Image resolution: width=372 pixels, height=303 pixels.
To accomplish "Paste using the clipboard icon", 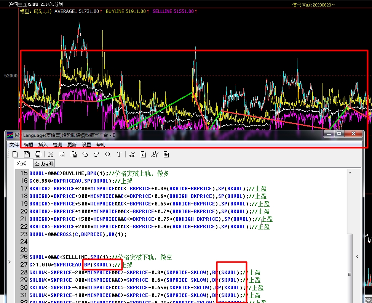I will (x=73, y=154).
